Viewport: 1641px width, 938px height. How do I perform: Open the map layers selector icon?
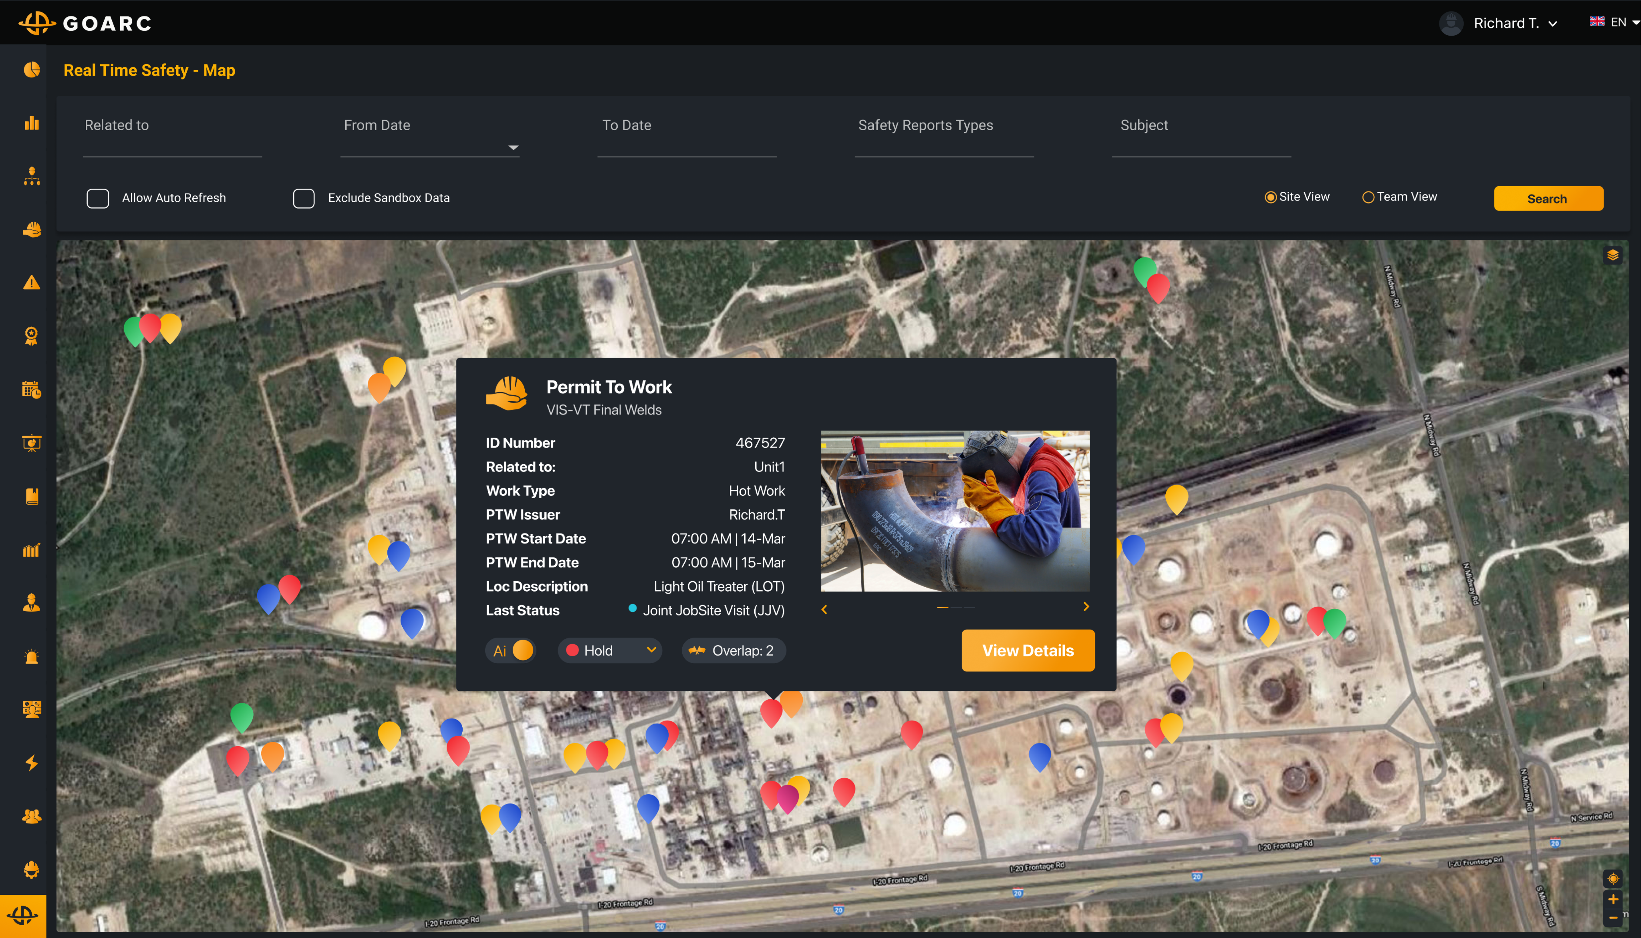pyautogui.click(x=1613, y=255)
